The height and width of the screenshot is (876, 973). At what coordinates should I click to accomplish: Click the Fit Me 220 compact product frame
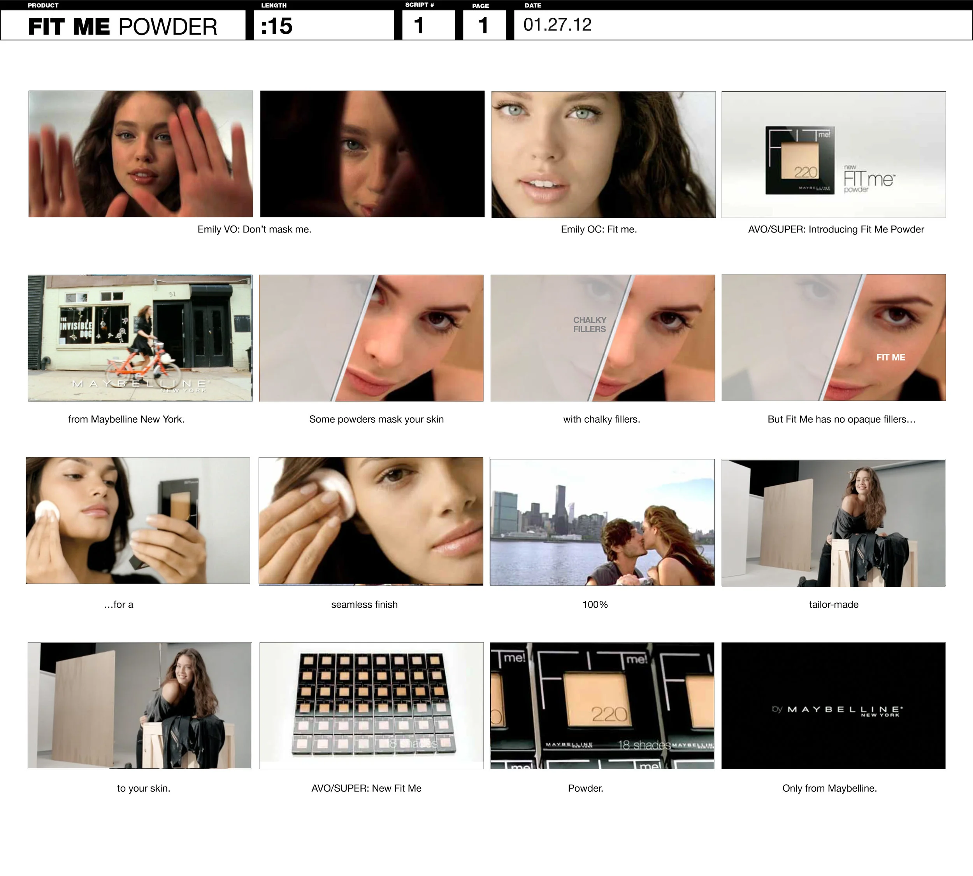tap(833, 154)
